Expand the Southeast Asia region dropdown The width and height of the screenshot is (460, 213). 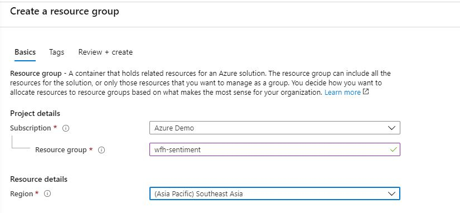pos(274,193)
